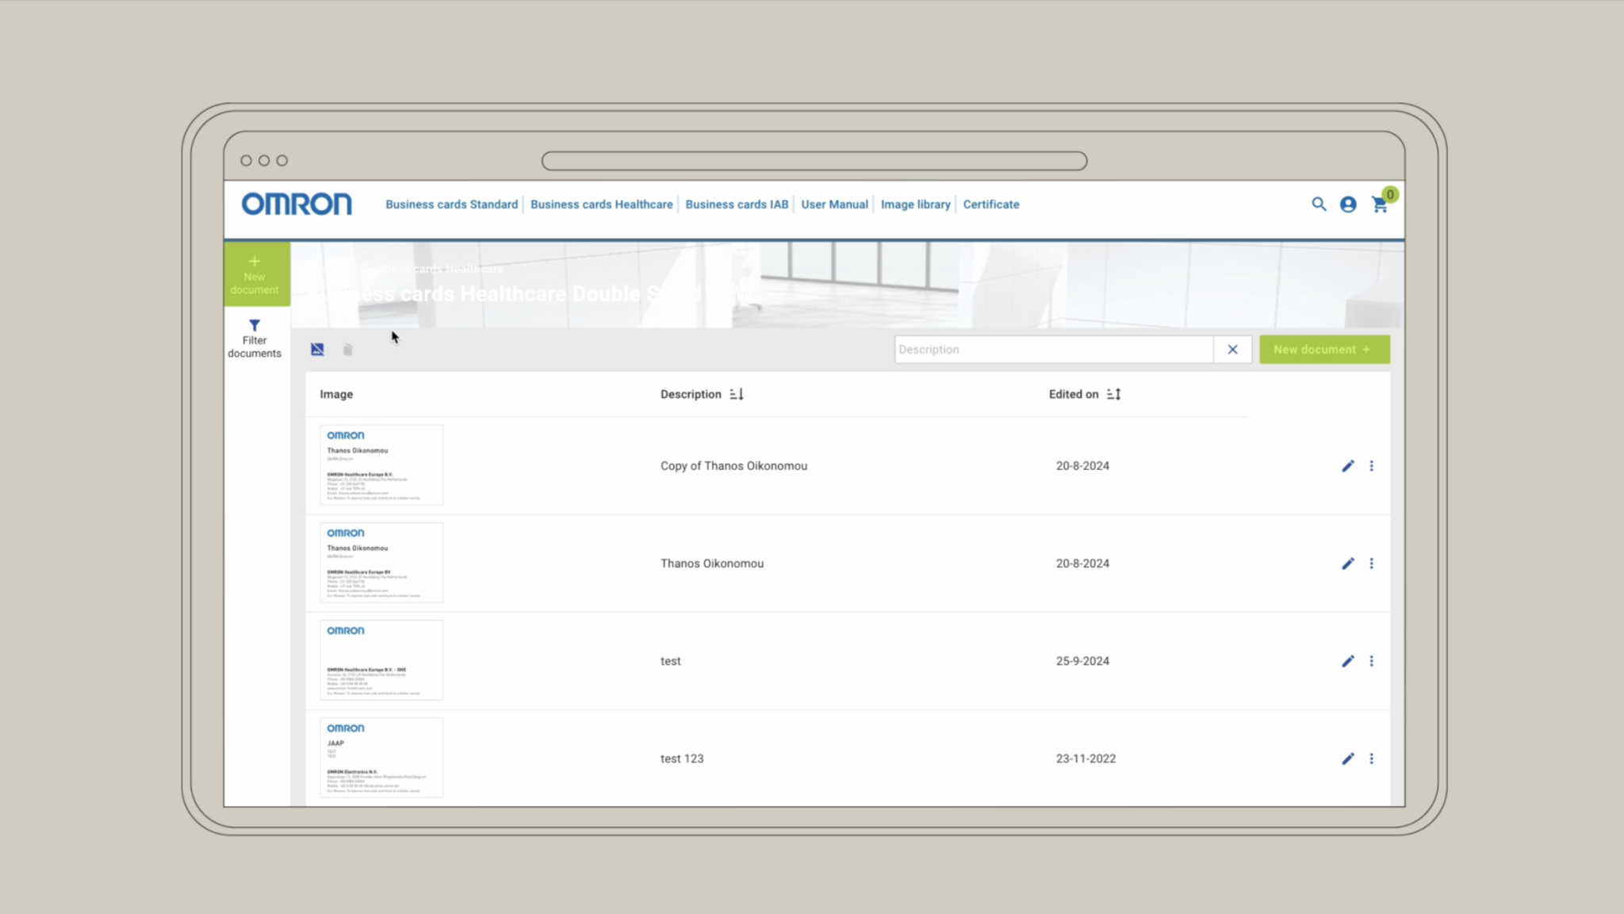Open User Manual menu item
Image resolution: width=1624 pixels, height=914 pixels.
pos(834,205)
